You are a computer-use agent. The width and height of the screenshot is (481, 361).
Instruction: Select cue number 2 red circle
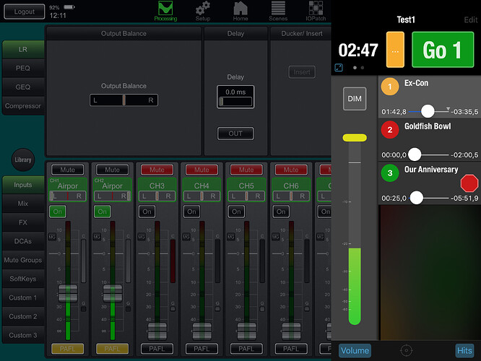pyautogui.click(x=390, y=130)
